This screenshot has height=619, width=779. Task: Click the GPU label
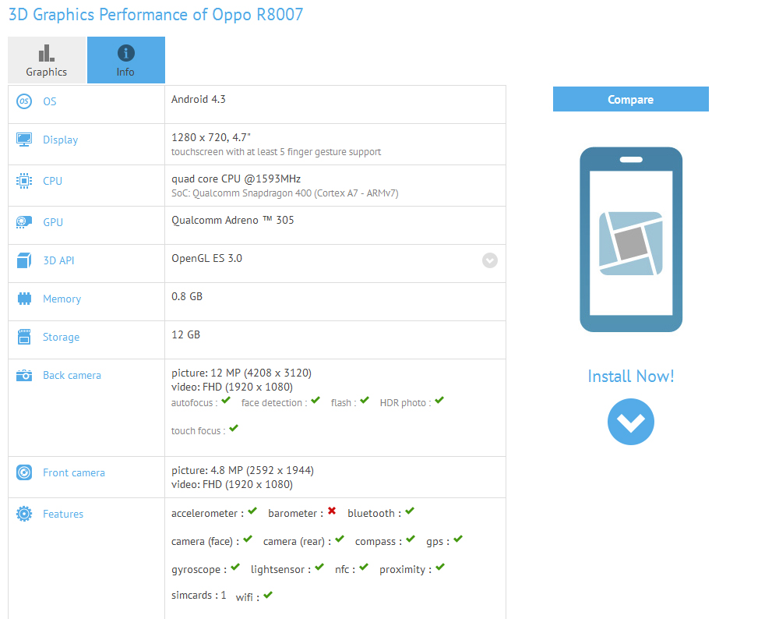tap(53, 222)
